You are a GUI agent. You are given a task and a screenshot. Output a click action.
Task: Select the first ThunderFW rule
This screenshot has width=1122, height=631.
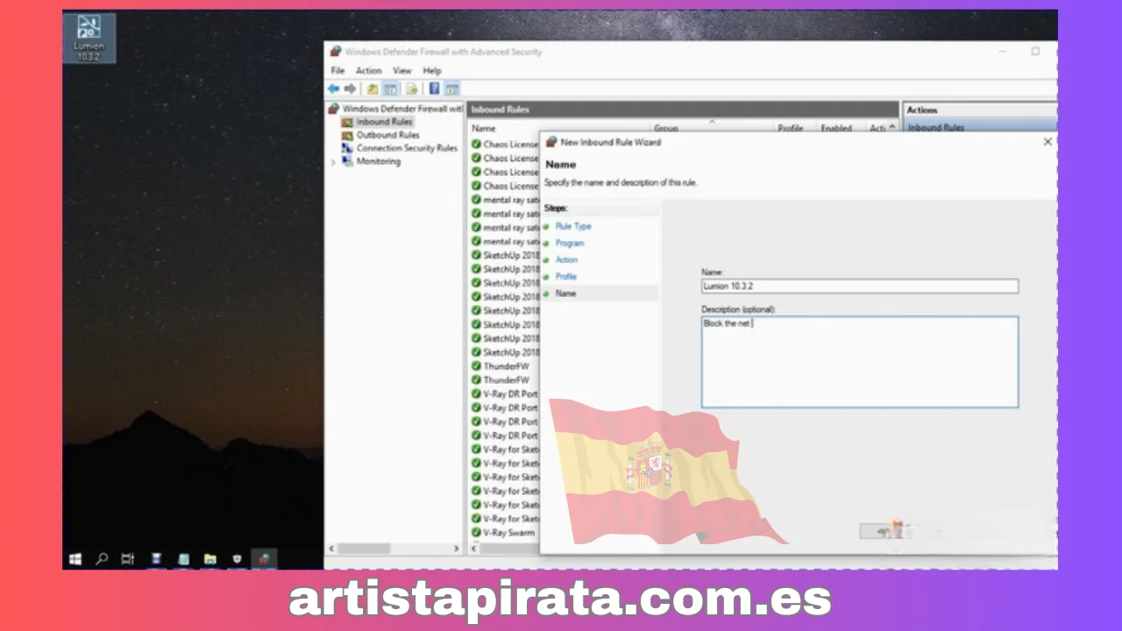(501, 365)
